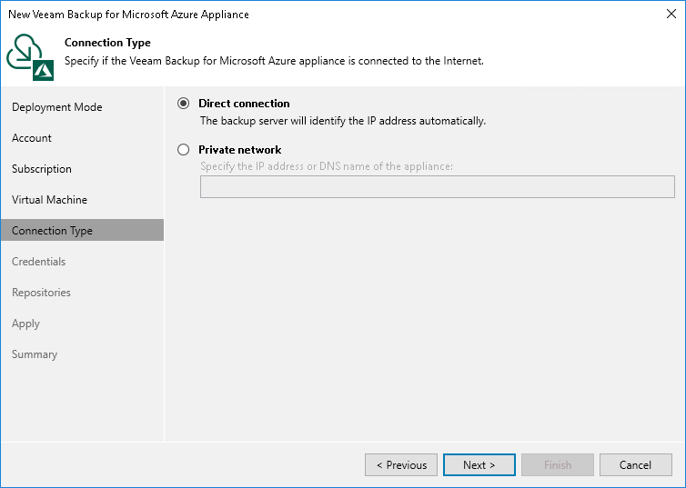Select the Private network radio button

click(x=184, y=150)
